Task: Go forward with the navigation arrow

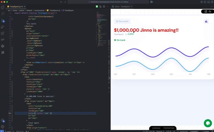Action: tap(65, 2)
